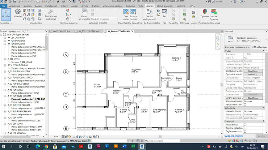Open Word from the taskbar

pos(125,146)
